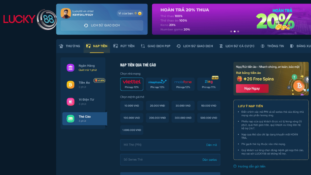Click the purple bank icon for Ngân Hàng

coord(70,68)
